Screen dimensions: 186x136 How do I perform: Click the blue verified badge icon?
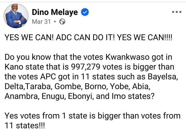point(85,12)
